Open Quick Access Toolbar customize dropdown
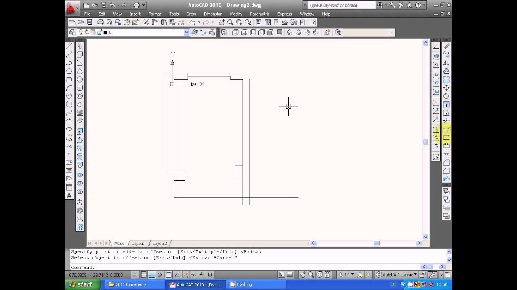The image size is (517, 290). coord(143,5)
